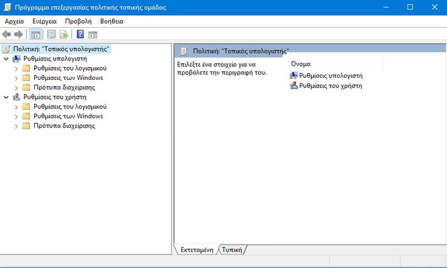Toggle the Show/Hide Console Tree button
Viewport: 447px width, 268px height.
coord(35,35)
